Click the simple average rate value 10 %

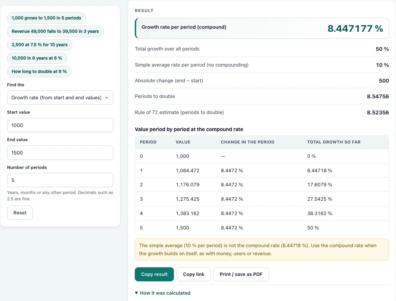(x=382, y=65)
